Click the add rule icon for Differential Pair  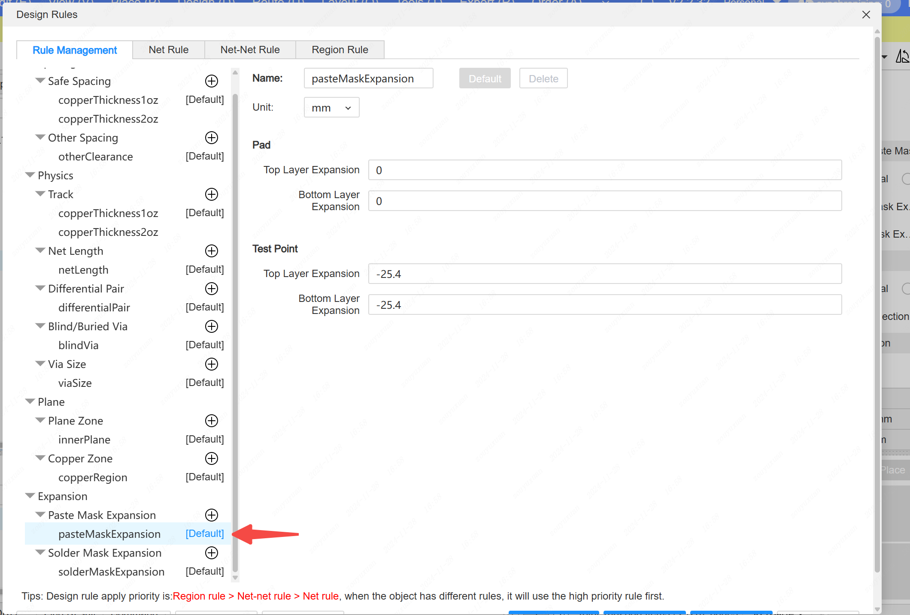tap(212, 288)
